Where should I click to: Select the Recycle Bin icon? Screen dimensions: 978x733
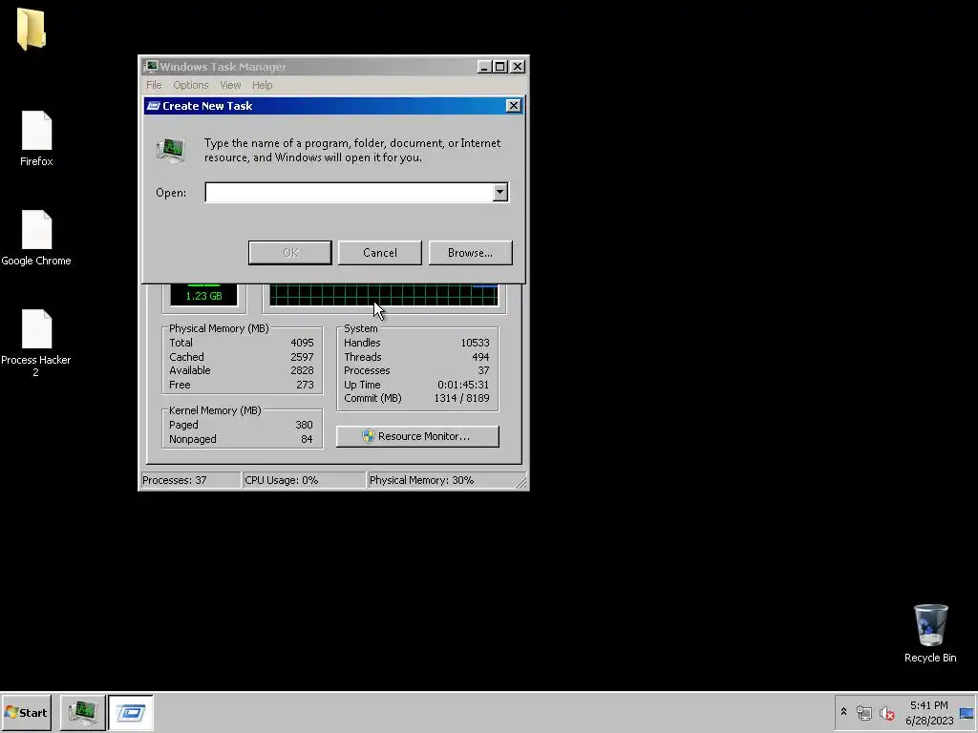(x=930, y=634)
